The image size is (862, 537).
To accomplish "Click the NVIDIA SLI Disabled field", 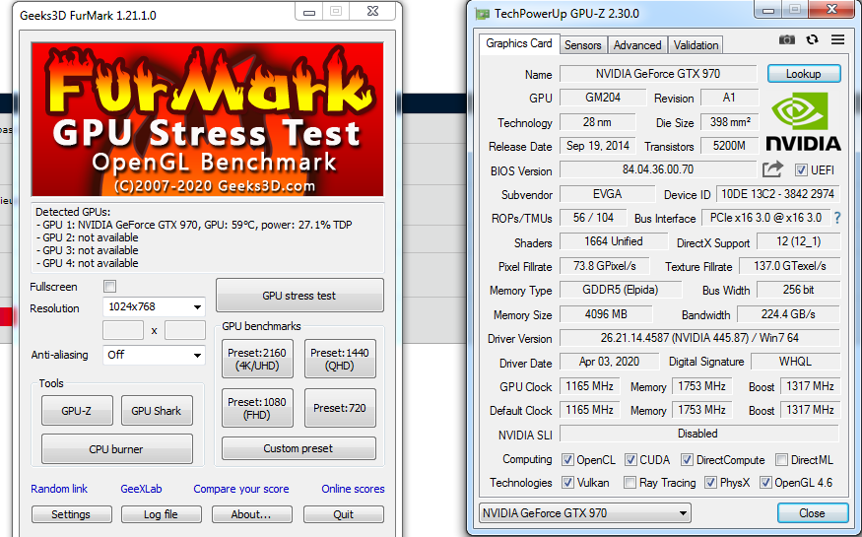I will coord(699,434).
